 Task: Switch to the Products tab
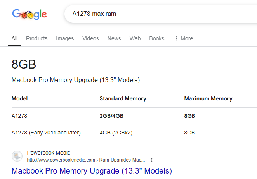click(36, 38)
